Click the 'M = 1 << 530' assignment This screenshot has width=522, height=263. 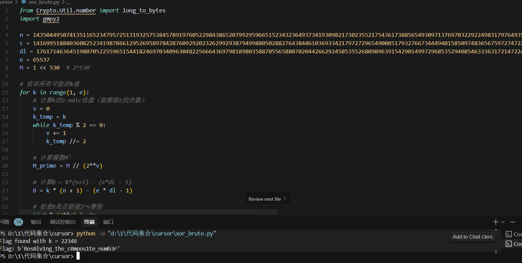40,68
